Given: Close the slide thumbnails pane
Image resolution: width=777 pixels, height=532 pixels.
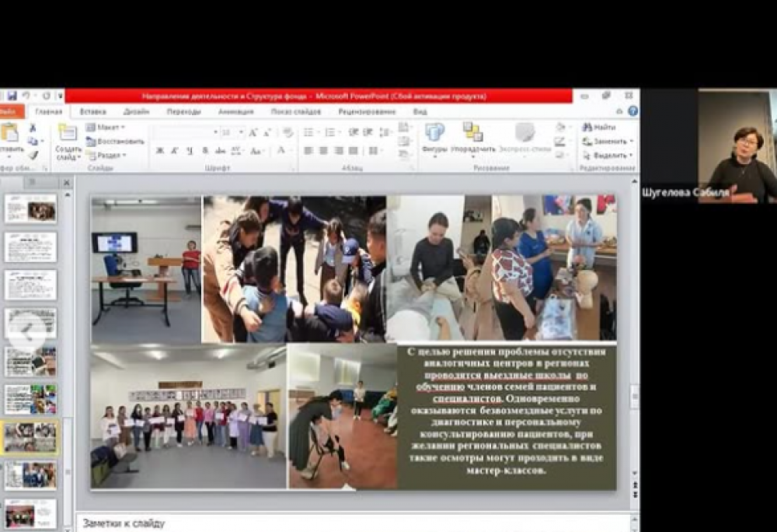Looking at the screenshot, I should pos(66,183).
